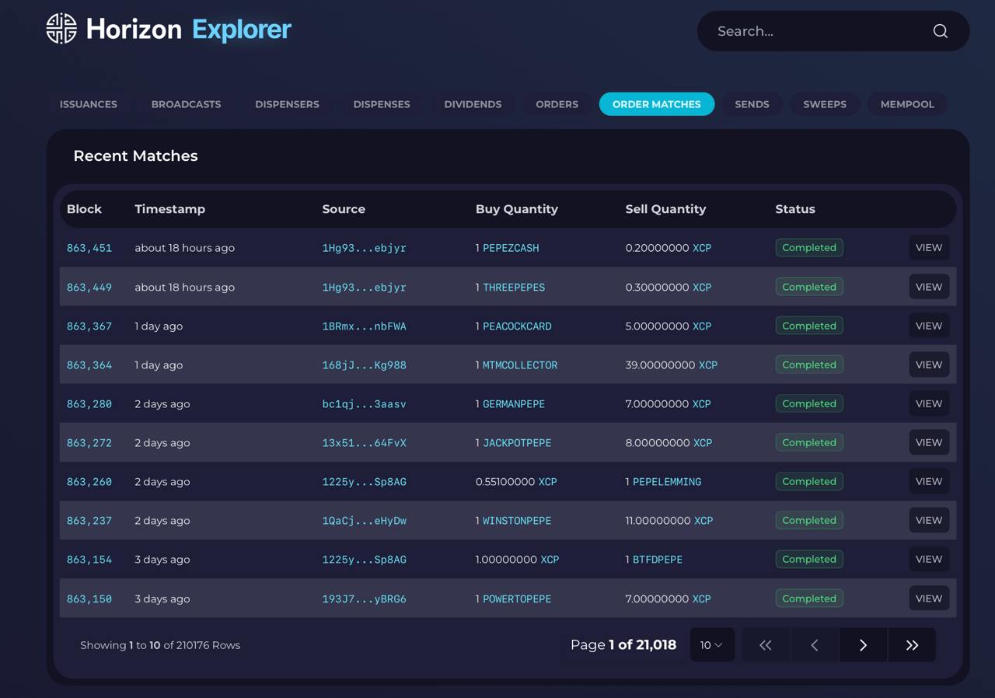Open block 863,237 link

point(89,520)
